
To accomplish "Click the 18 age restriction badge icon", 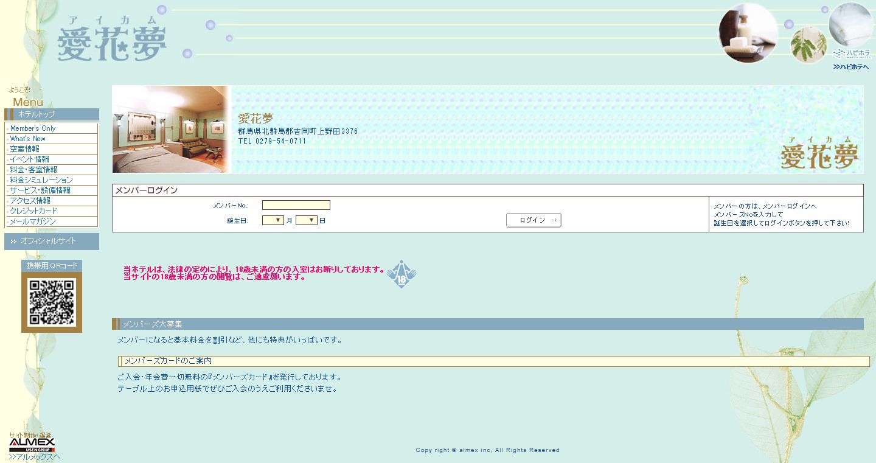I will tap(401, 274).
